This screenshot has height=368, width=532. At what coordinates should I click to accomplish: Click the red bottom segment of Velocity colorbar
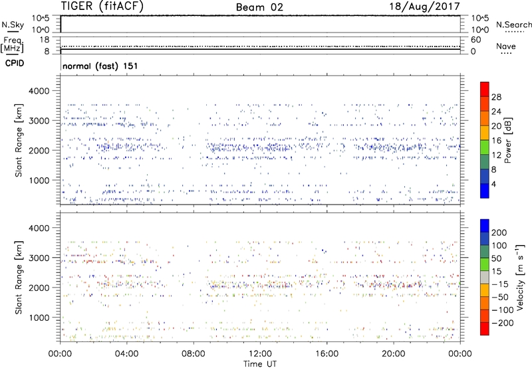click(485, 329)
